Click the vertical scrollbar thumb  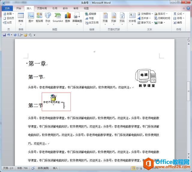click(x=189, y=91)
